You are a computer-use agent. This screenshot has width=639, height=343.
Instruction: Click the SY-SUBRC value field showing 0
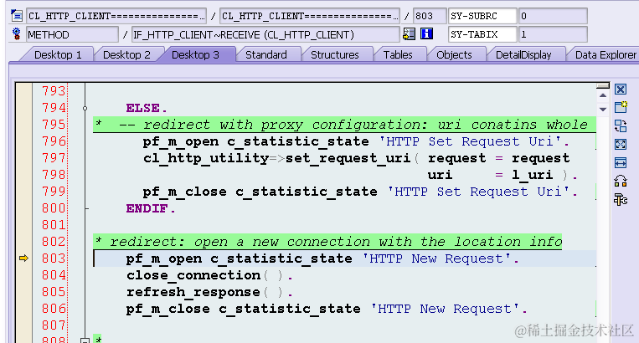[553, 16]
